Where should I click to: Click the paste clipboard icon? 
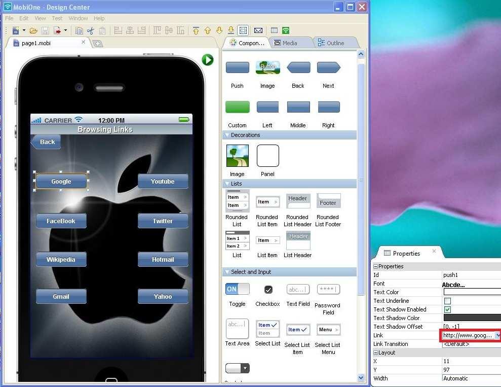[x=102, y=31]
